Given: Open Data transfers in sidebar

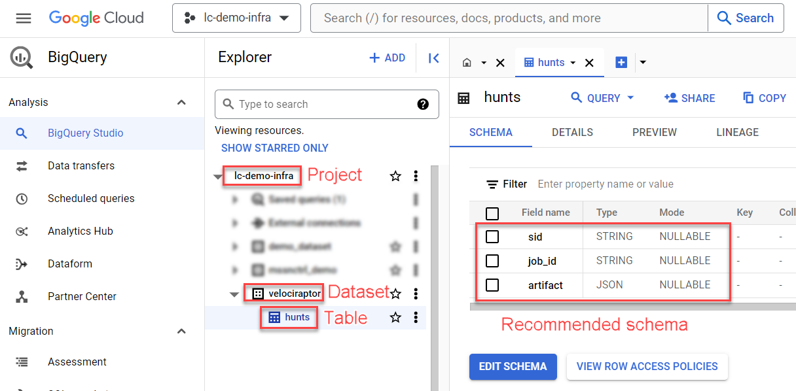Looking at the screenshot, I should 81,166.
